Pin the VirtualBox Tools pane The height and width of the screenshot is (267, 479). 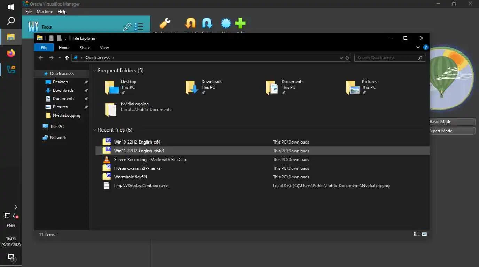[127, 27]
